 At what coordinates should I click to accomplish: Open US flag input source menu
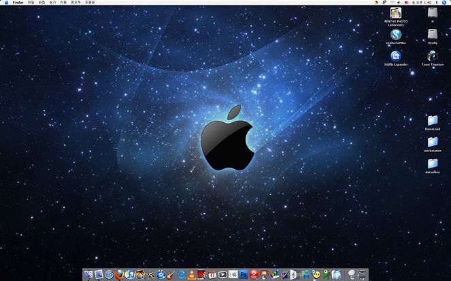(406, 2)
